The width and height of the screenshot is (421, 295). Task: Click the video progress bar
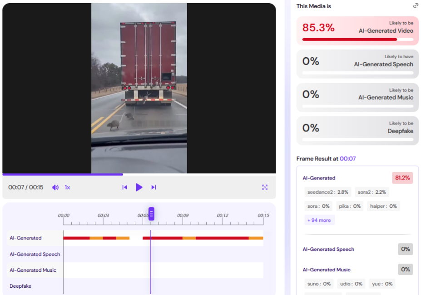(x=139, y=175)
